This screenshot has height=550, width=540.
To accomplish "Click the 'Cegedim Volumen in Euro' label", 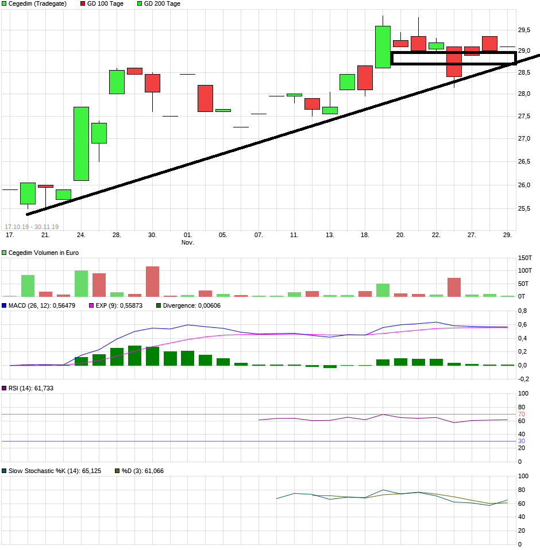I will pos(44,253).
